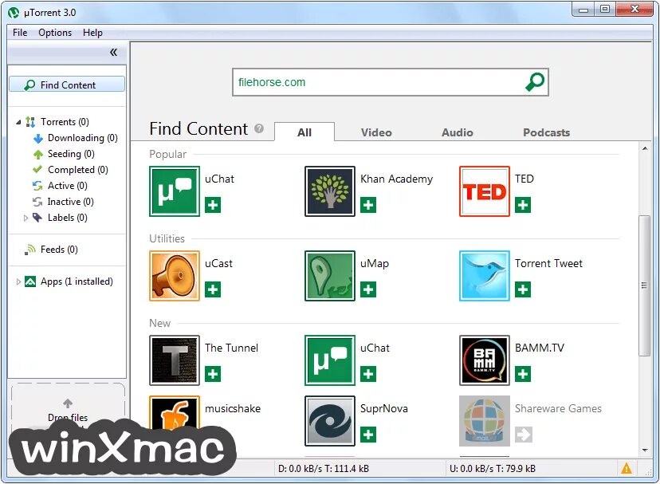Switch to the All tab
Screen dimensions: 660x484
pyautogui.click(x=304, y=132)
